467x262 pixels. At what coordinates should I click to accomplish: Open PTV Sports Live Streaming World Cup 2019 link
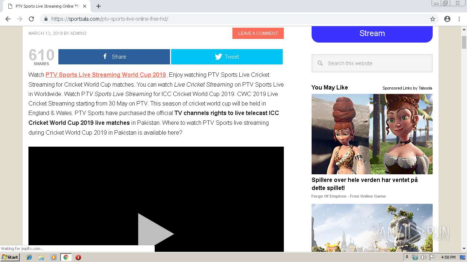click(106, 75)
